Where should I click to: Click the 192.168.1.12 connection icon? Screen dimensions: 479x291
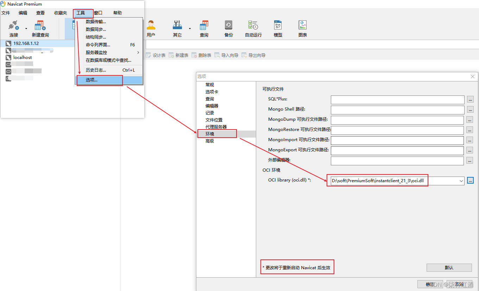click(8, 43)
